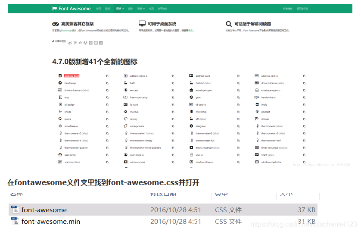Open the 图标 dropdown in the navbar
Image resolution: width=361 pixels, height=232 pixels.
120,9
